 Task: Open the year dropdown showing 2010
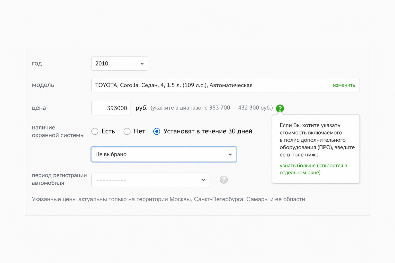coord(120,63)
